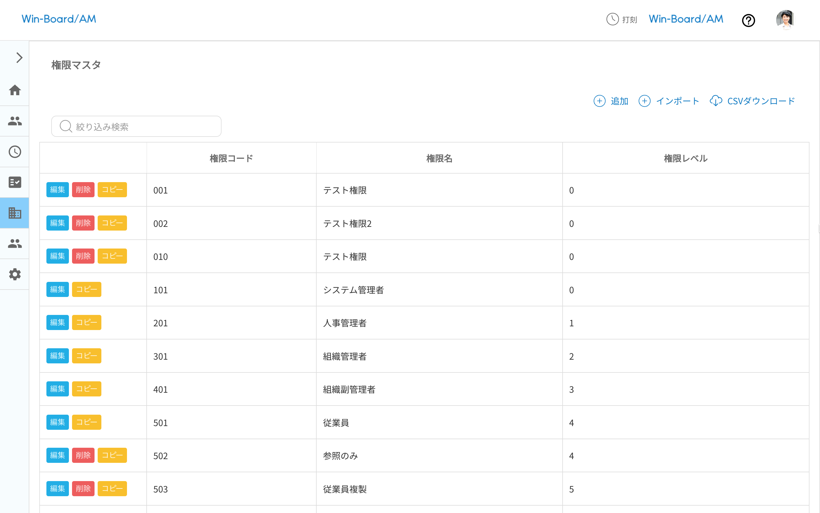Select the highlighted building sidebar icon
Viewport: 820px width, 513px height.
click(x=15, y=213)
